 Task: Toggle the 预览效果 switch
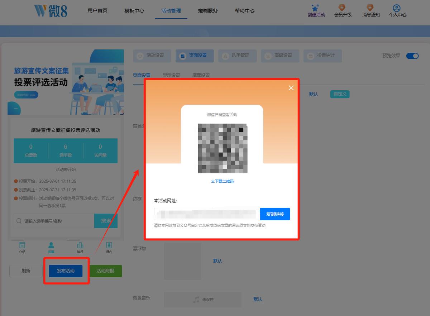[412, 56]
